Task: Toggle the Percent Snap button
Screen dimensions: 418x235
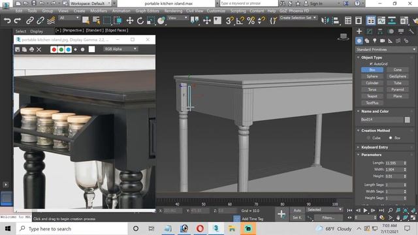Action: [251, 20]
